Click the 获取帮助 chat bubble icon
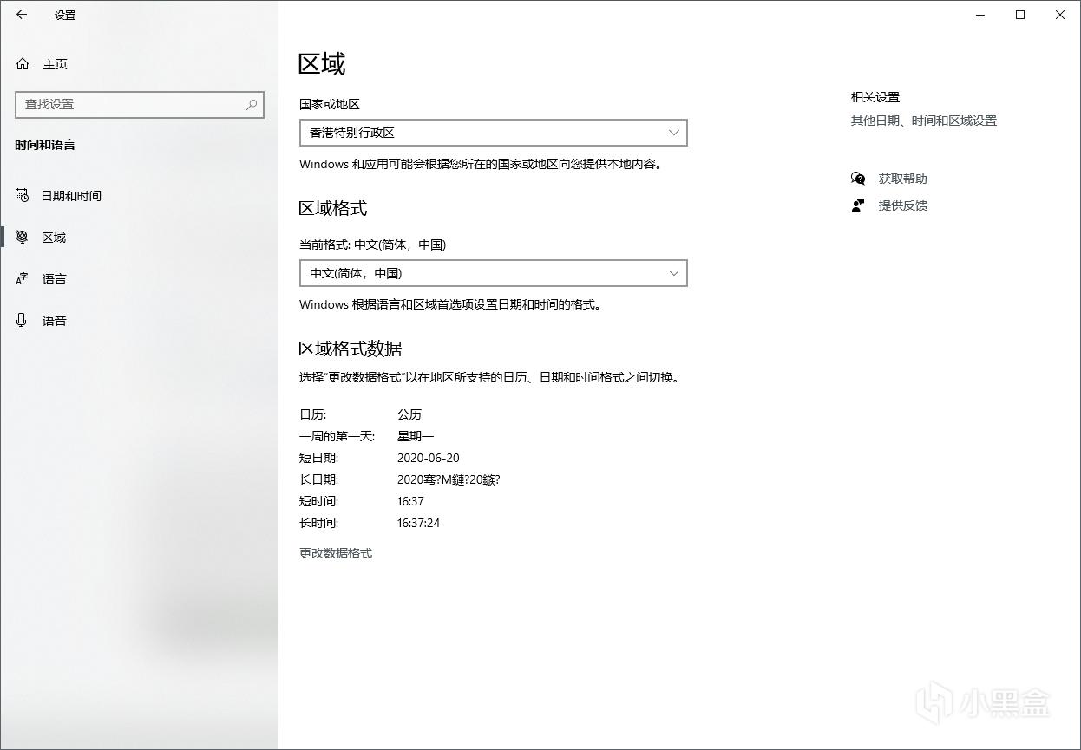 [858, 179]
